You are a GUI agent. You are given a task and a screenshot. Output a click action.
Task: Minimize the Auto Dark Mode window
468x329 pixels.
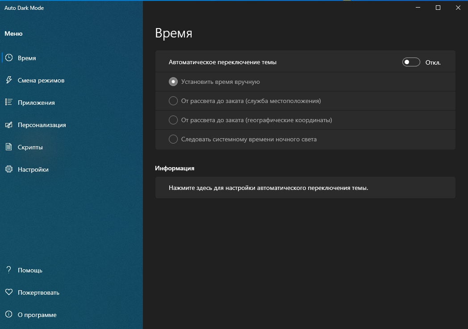418,8
